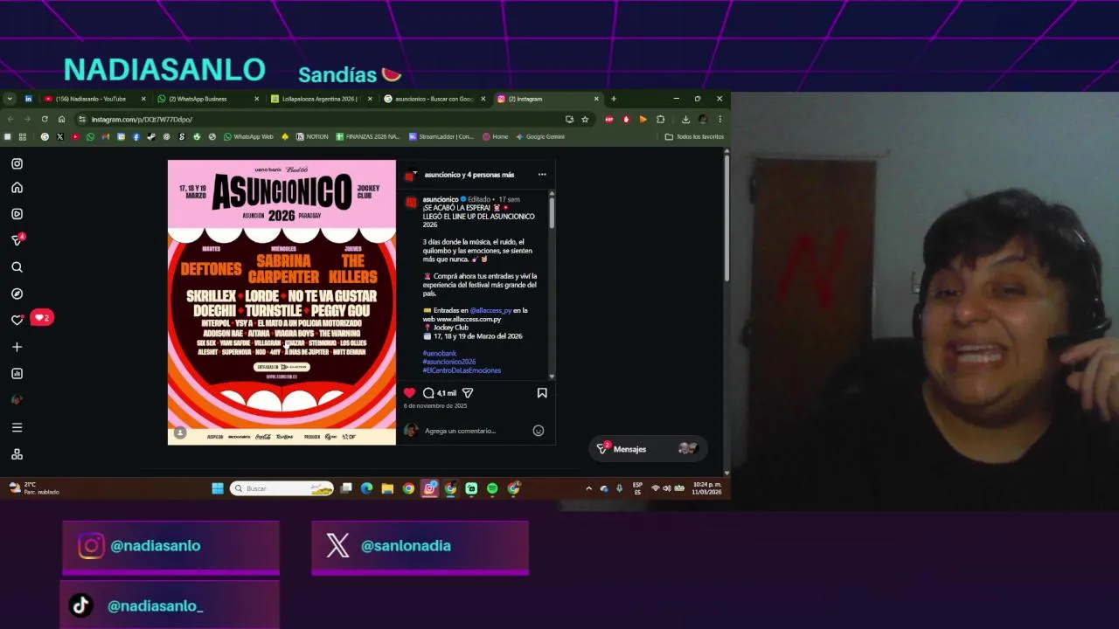Save the post with the bookmark icon

[542, 393]
